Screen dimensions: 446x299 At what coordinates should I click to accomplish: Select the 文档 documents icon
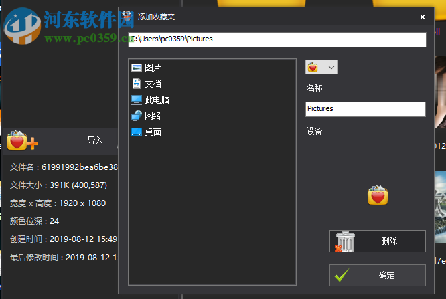pos(137,84)
